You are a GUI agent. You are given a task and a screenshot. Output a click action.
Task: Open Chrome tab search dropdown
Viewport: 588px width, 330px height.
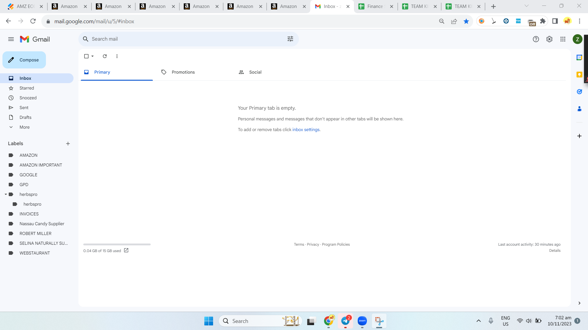click(526, 6)
